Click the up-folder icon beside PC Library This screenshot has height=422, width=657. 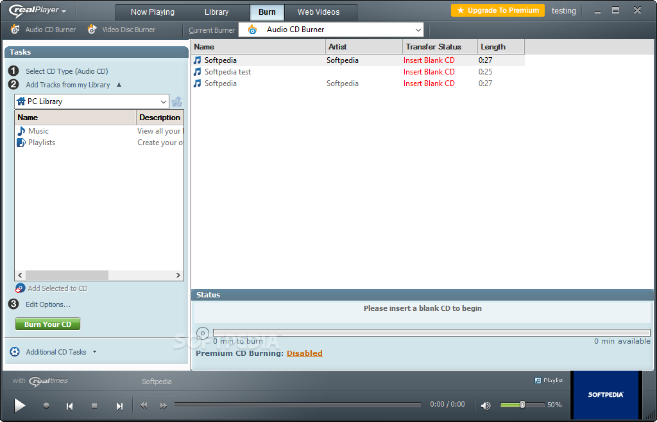[x=177, y=101]
